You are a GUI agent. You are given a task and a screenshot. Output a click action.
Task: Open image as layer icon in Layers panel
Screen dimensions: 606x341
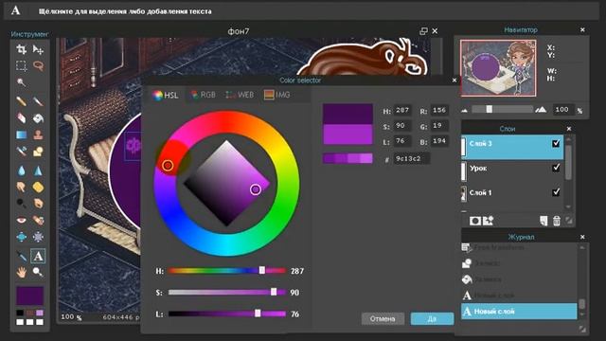489,221
